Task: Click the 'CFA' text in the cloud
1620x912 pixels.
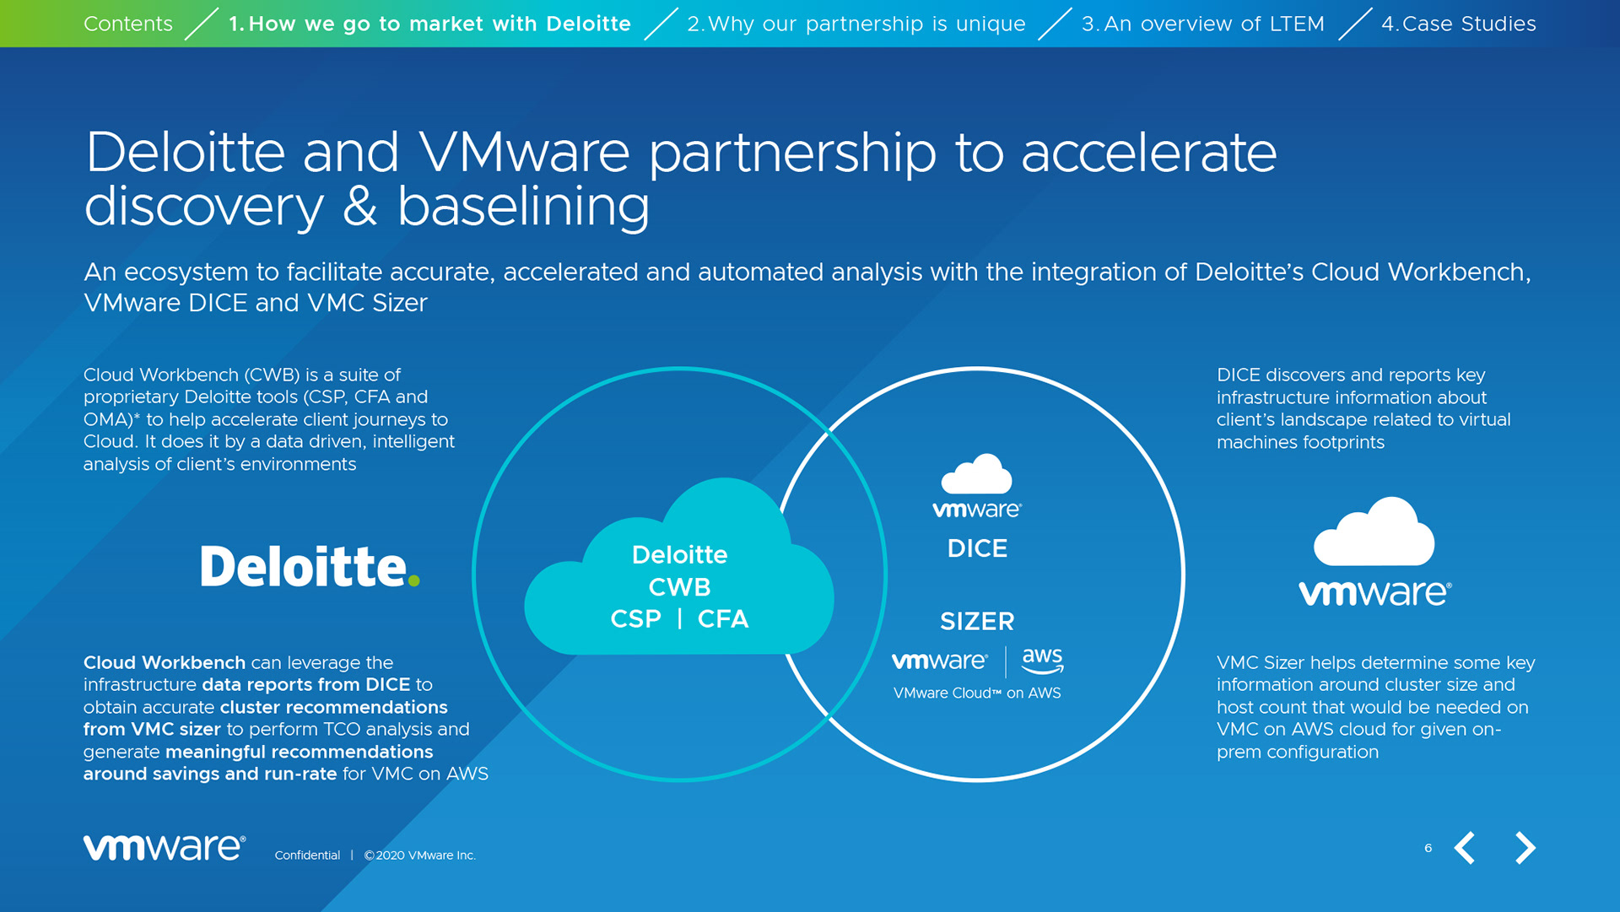Action: point(723,619)
